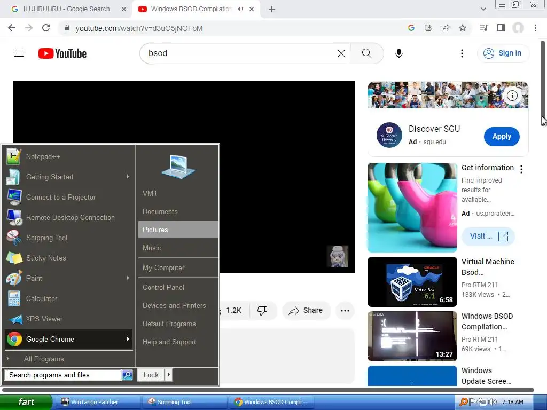Open the media controls icon in the toolbar
Viewport: 547px width, 410px height.
tap(483, 28)
